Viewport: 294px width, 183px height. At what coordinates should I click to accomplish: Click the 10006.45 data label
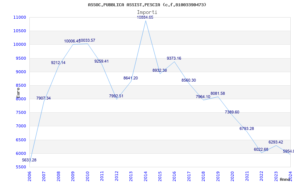pos(72,41)
